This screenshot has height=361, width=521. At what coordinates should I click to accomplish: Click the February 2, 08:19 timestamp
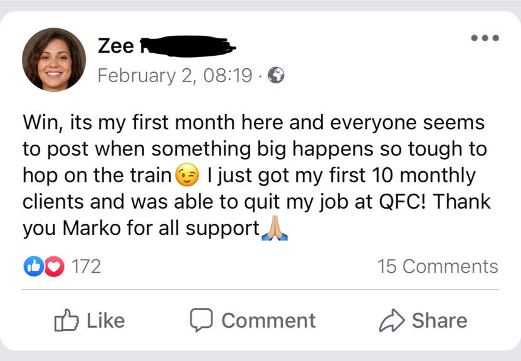click(174, 76)
